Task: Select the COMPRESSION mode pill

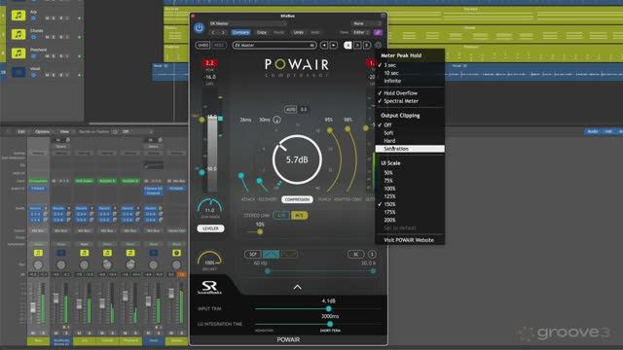Action: coord(297,199)
